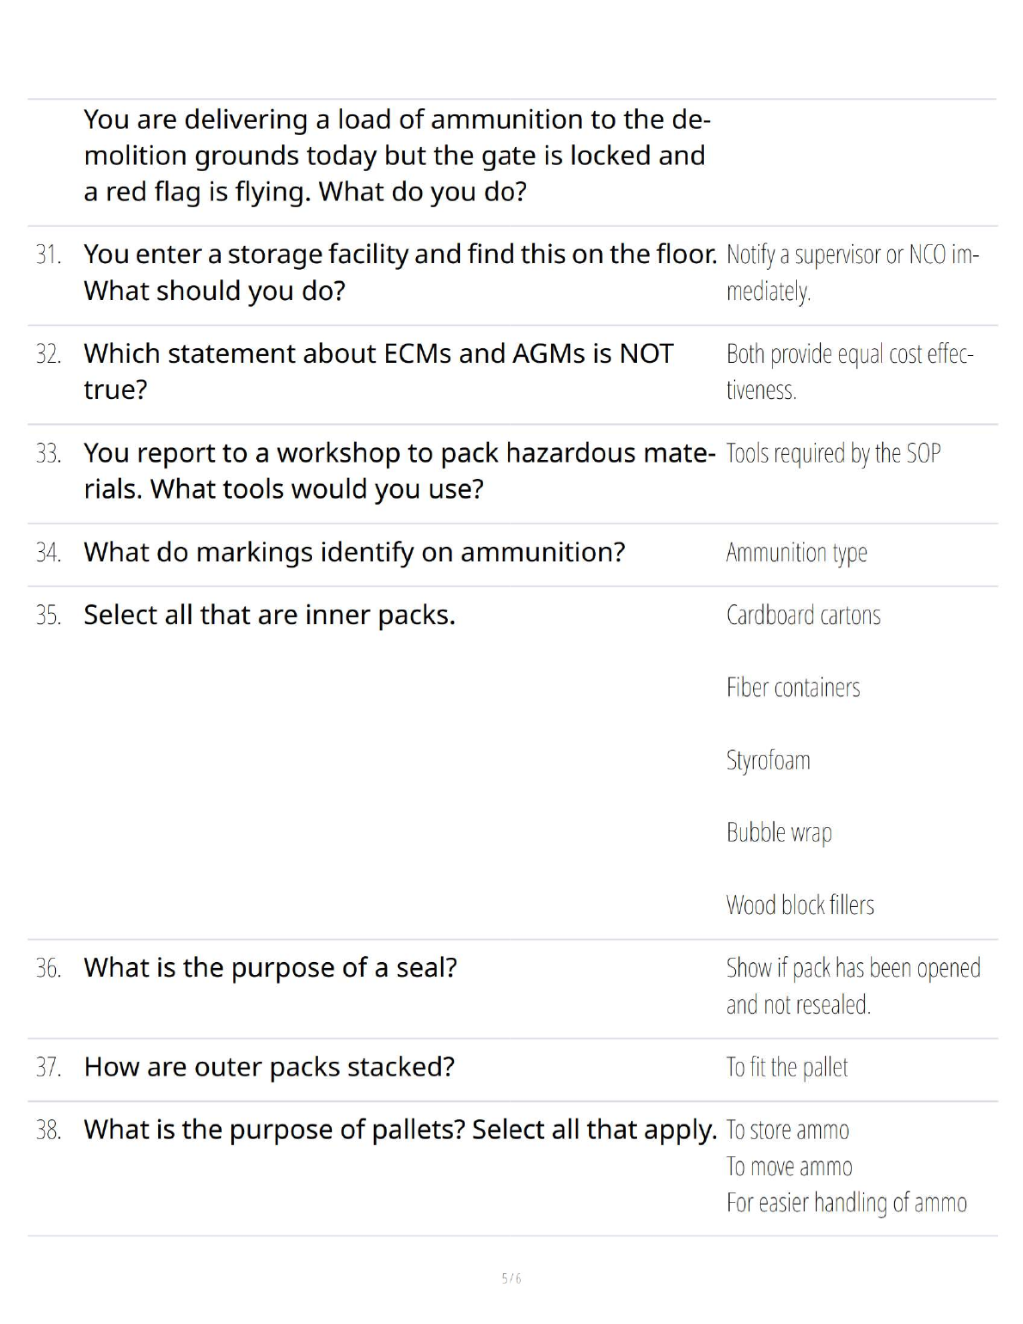
Task: Click the '5 / 6' page number indicator
Action: click(x=512, y=1278)
